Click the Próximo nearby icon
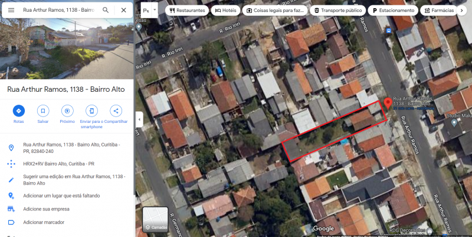Screen dimensions: 472x237 [67, 111]
